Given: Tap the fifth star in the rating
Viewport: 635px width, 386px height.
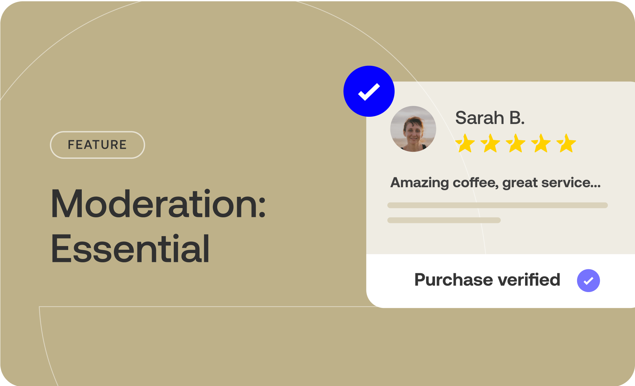Looking at the screenshot, I should [566, 144].
